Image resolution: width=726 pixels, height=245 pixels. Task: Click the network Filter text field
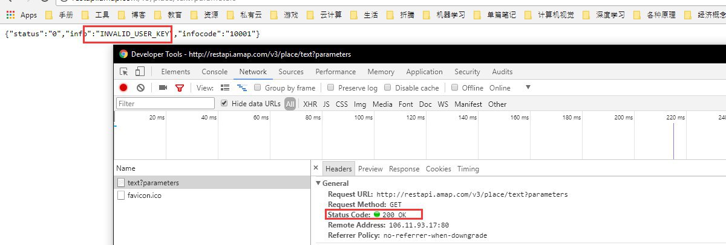(166, 104)
